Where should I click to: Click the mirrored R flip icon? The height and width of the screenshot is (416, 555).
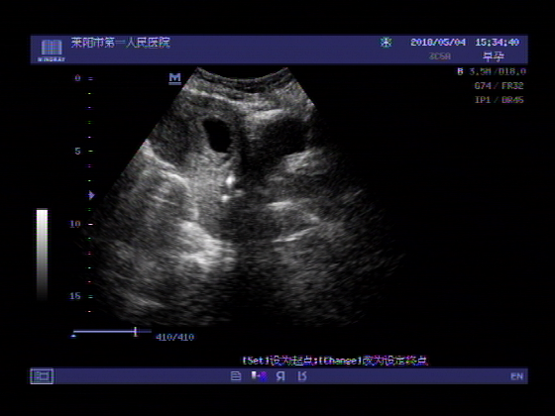tap(280, 376)
